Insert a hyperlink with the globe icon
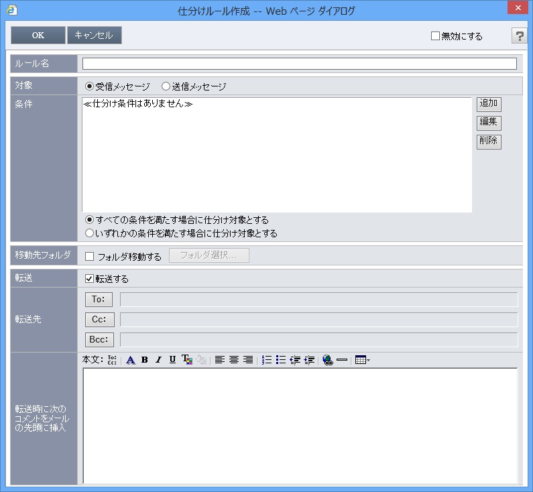This screenshot has height=492, width=533. [x=327, y=360]
